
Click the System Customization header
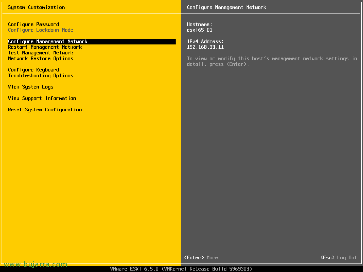point(36,7)
